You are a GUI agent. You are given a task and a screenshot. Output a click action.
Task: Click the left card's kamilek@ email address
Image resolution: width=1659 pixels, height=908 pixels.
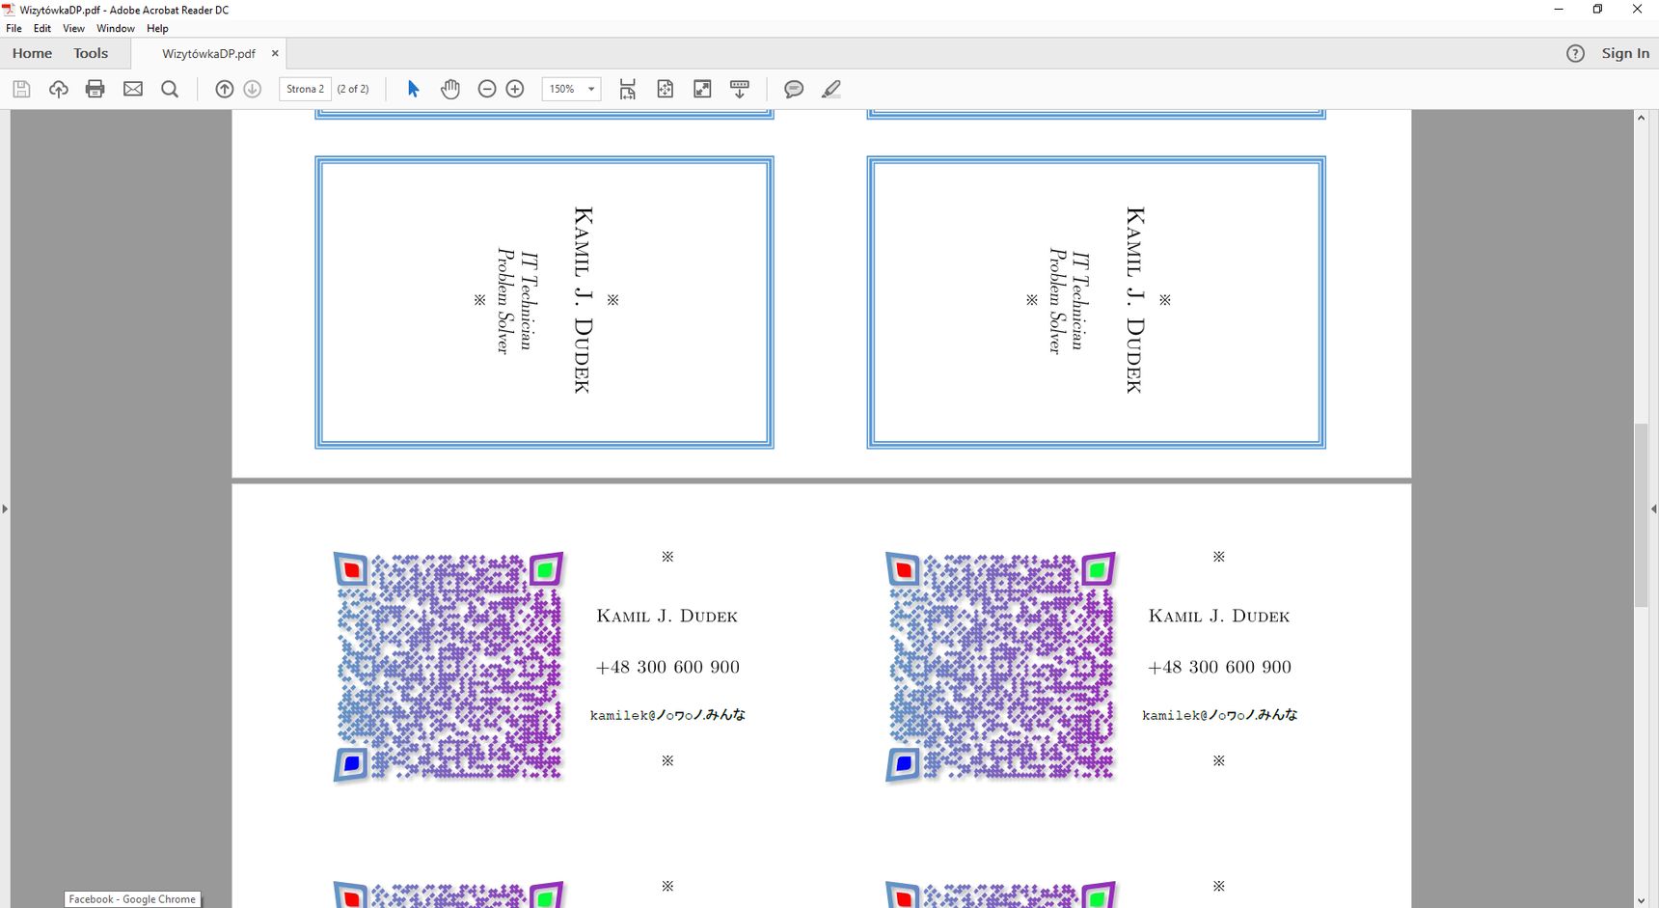[667, 715]
